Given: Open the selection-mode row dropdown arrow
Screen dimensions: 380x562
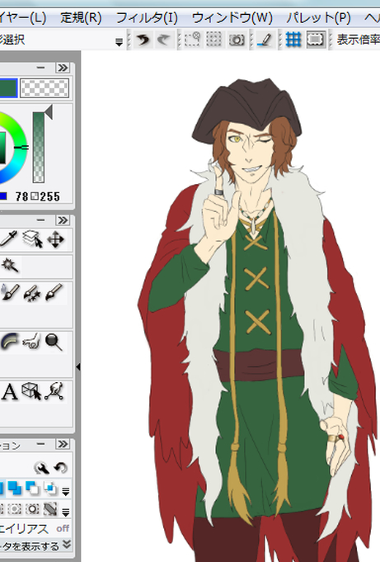Looking at the screenshot, I should [66, 491].
